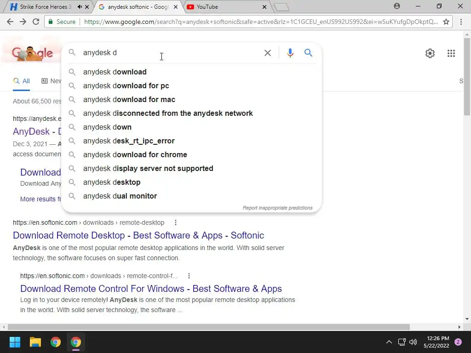Choose suggestion 'anydesk download'
Viewport: 471px width, 353px height.
pyautogui.click(x=191, y=72)
